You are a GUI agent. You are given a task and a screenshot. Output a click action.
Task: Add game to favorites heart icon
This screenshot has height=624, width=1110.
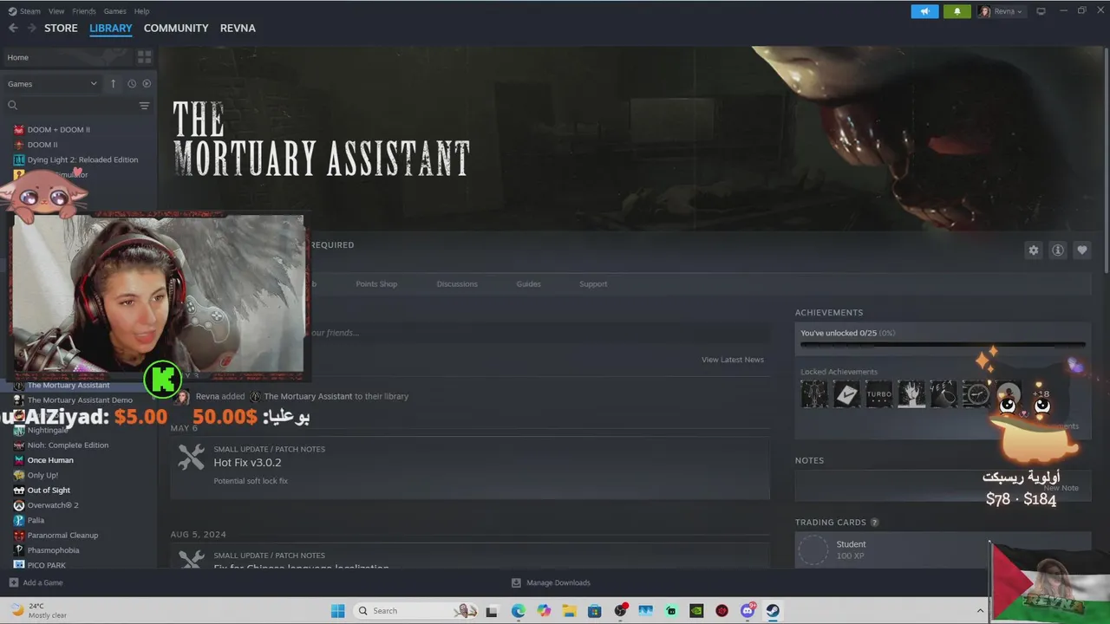(1081, 250)
